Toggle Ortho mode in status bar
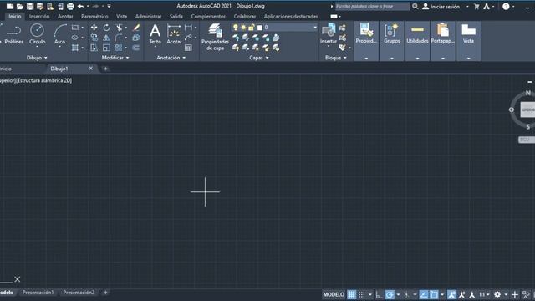This screenshot has height=301, width=535. click(379, 294)
